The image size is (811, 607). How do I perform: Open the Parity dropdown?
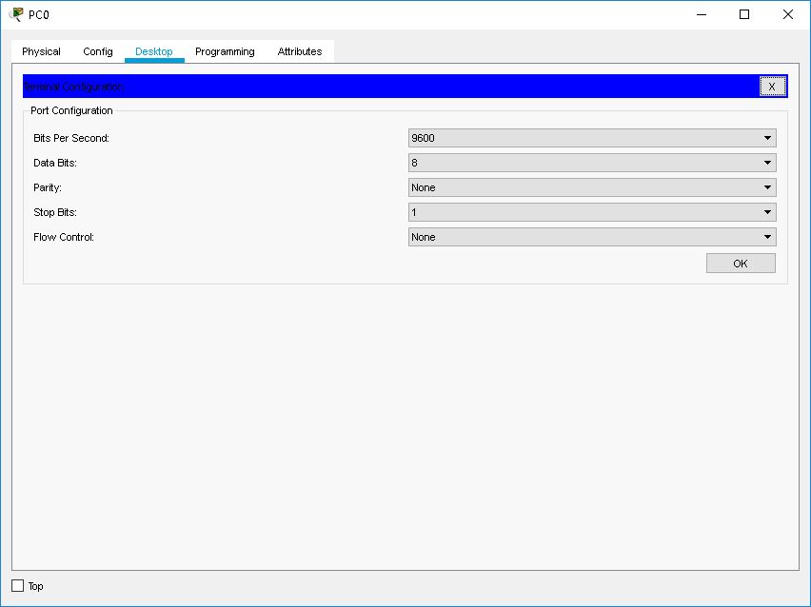click(766, 186)
